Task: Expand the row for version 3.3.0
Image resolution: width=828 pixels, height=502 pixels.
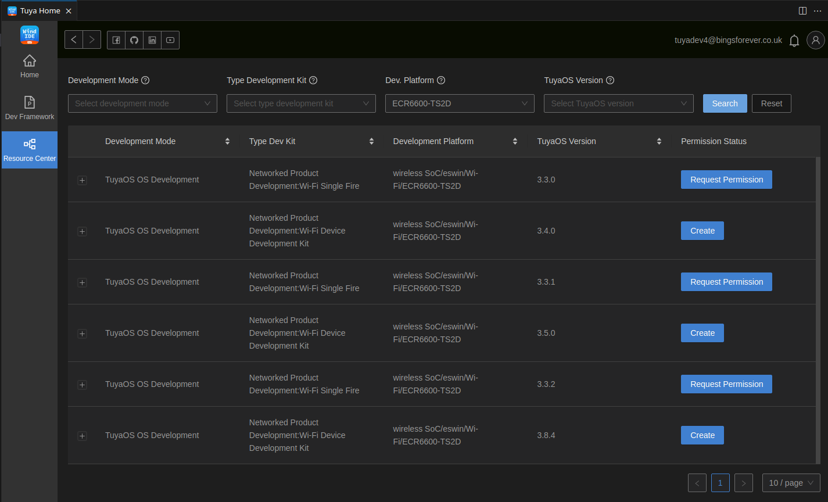Action: coord(82,180)
